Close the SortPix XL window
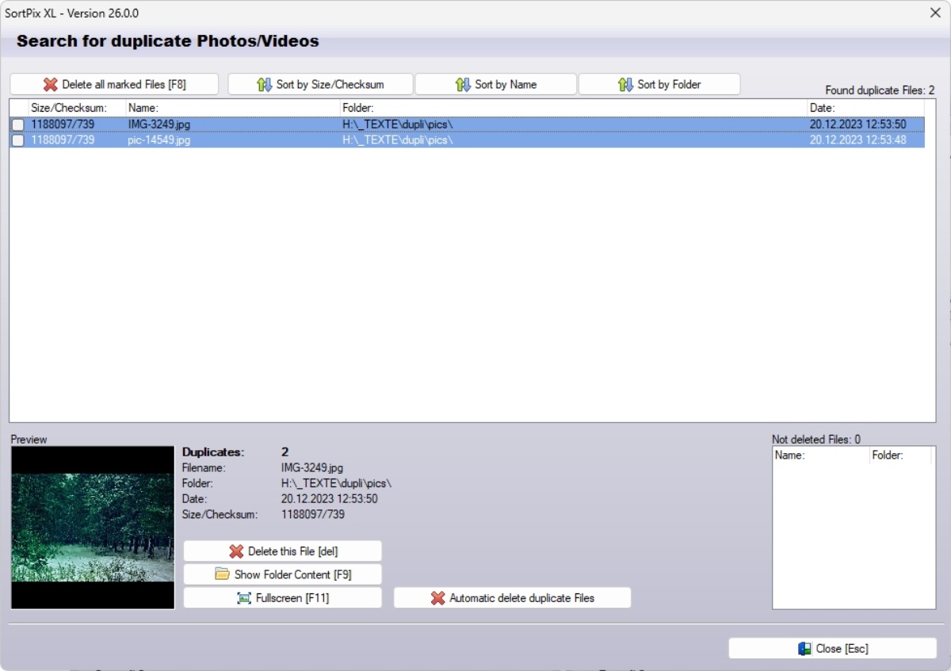Viewport: 951px width, 671px height. click(x=934, y=13)
